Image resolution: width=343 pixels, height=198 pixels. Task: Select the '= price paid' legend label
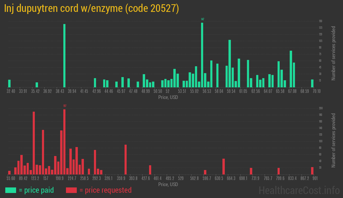pyautogui.click(x=36, y=190)
